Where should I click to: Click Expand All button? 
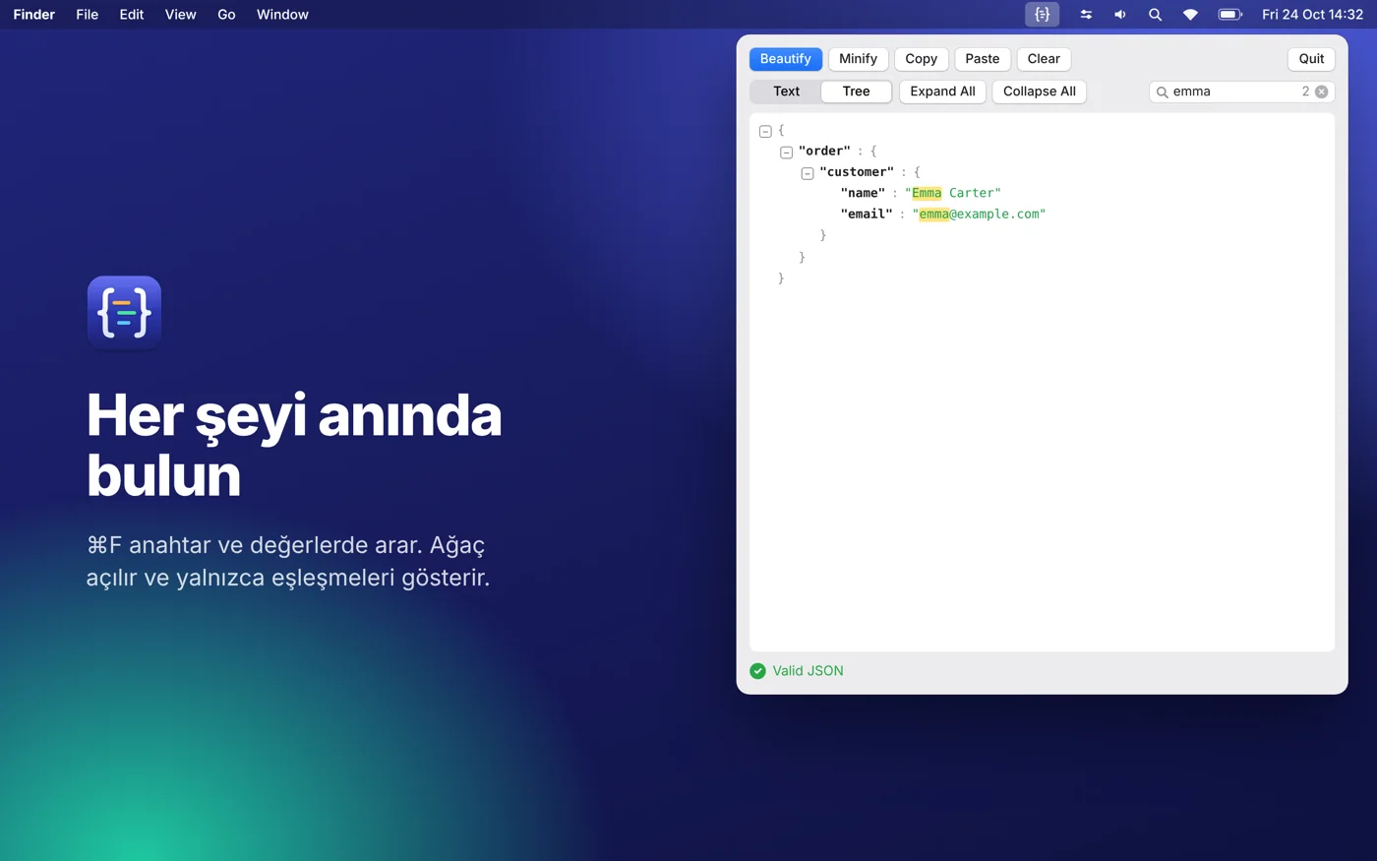[942, 92]
